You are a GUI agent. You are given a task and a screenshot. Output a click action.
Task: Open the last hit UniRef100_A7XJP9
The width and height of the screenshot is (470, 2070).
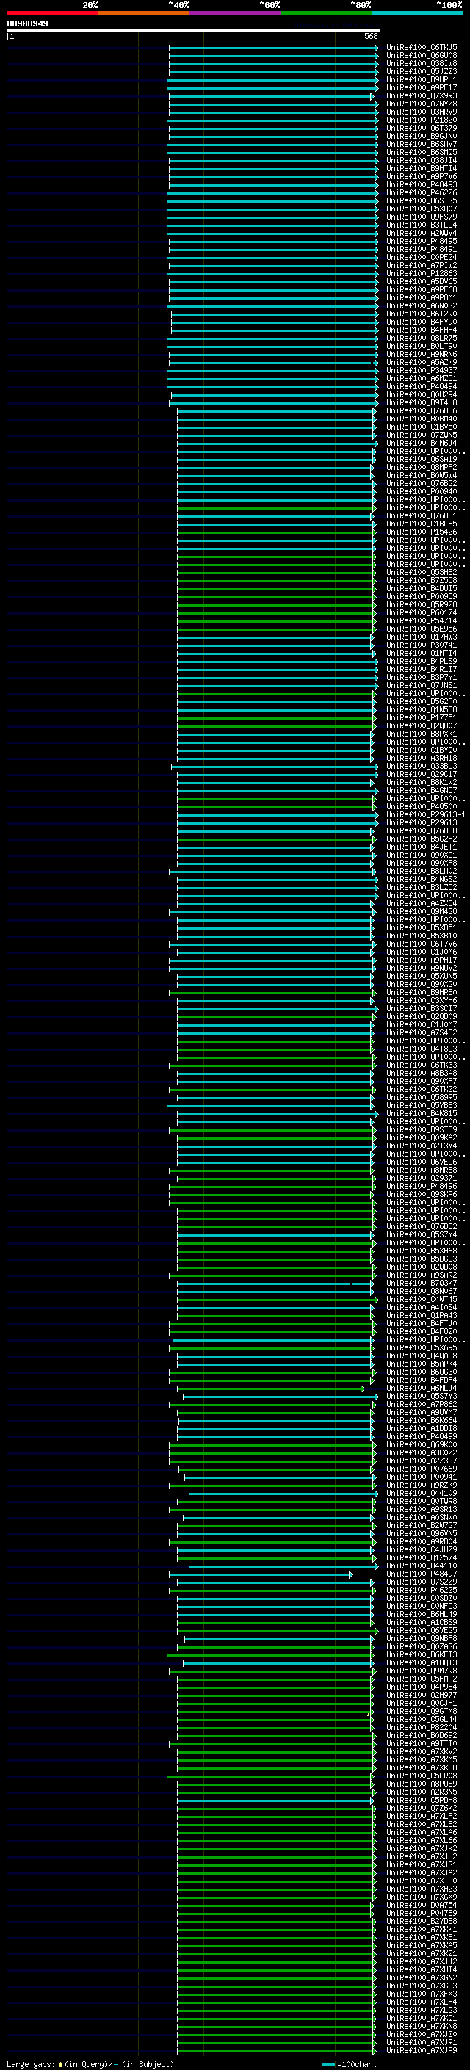coord(421,2051)
